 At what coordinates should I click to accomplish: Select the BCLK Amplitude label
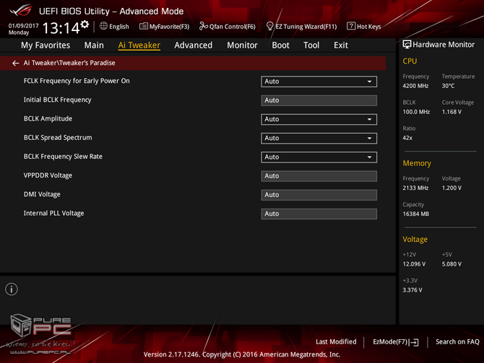48,119
